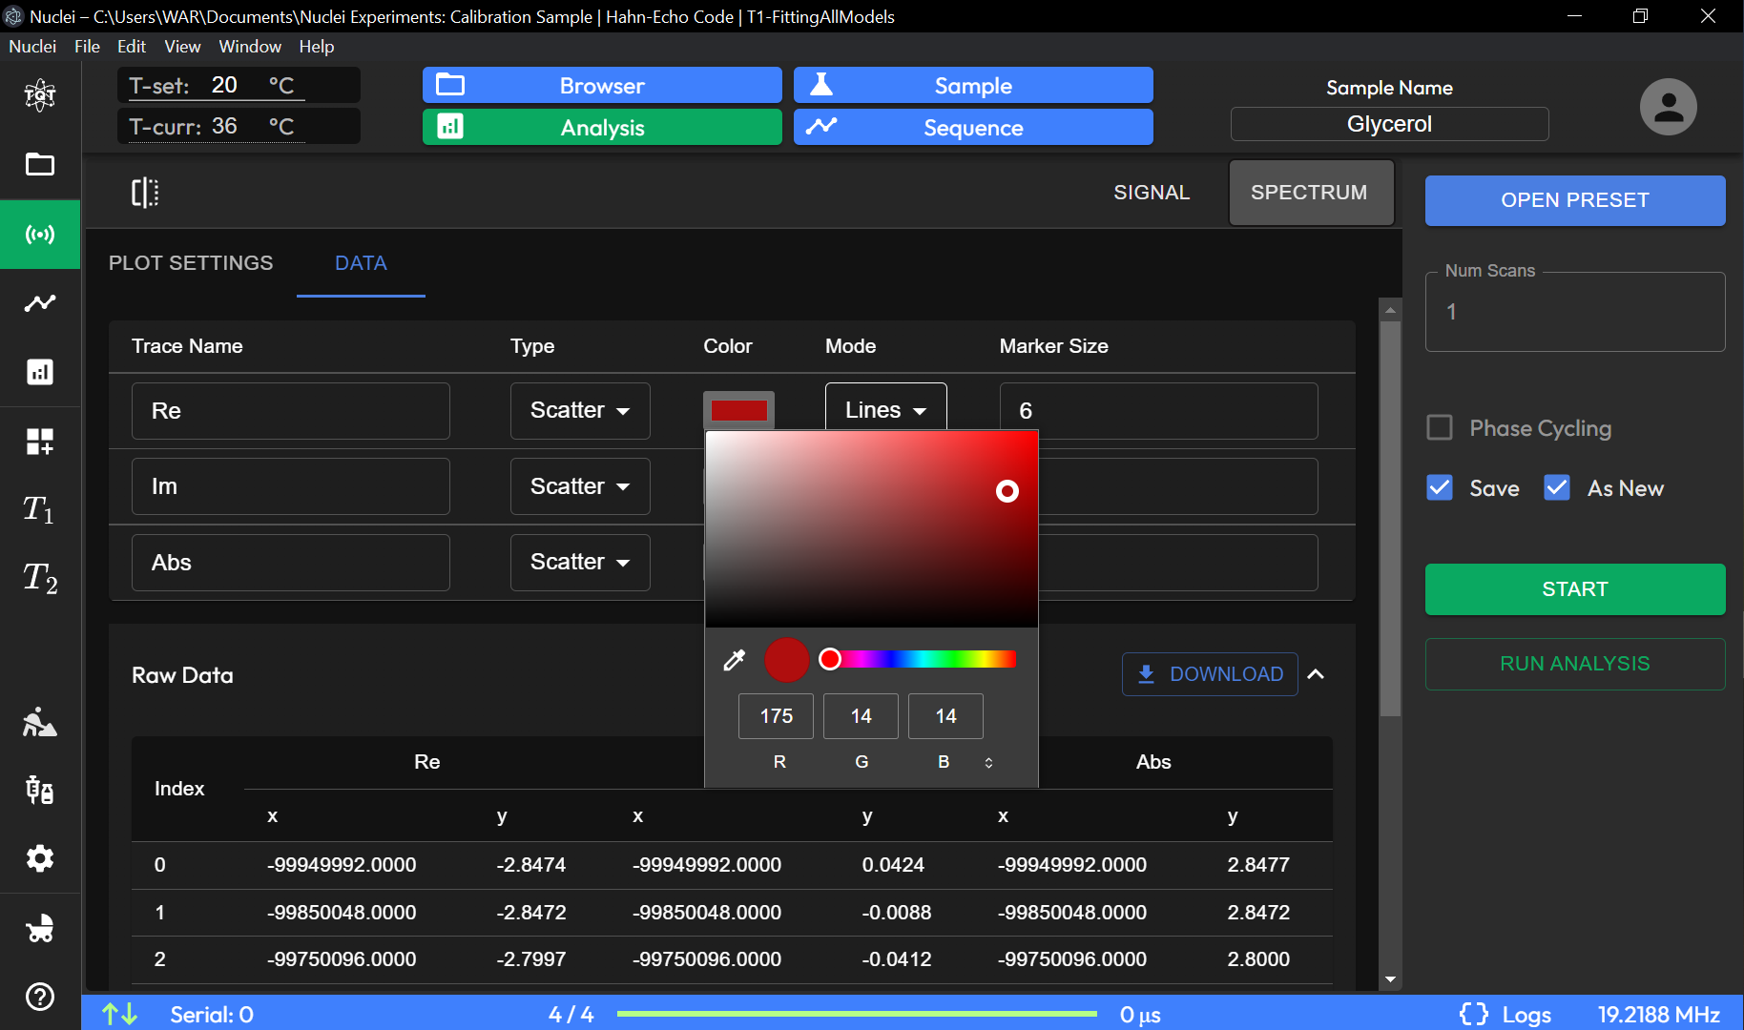Toggle the RGB color format switcher
This screenshot has height=1030, width=1744.
[988, 762]
